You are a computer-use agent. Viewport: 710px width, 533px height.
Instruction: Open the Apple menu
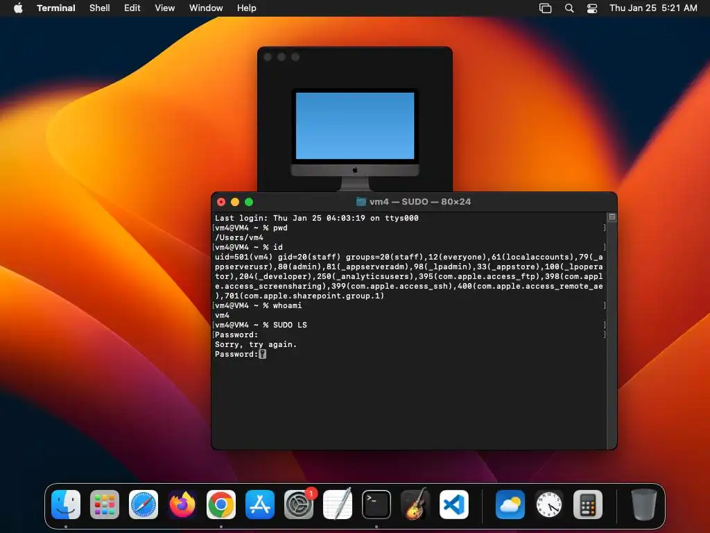pos(18,8)
